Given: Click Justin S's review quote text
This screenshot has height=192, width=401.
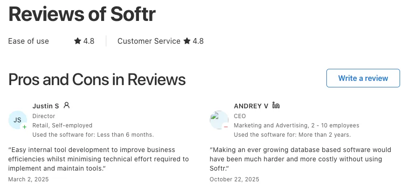Looking at the screenshot, I should click(x=98, y=159).
